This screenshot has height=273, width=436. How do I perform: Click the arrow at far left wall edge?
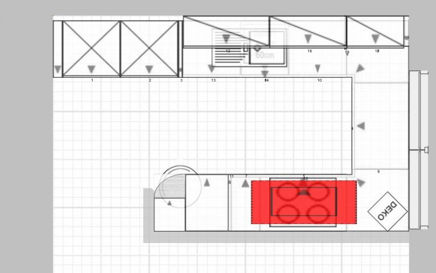click(x=58, y=70)
